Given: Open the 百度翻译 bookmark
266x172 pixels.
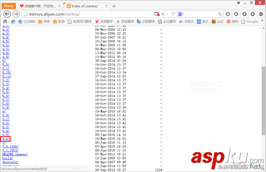Looking at the screenshot, I should pos(125,22).
